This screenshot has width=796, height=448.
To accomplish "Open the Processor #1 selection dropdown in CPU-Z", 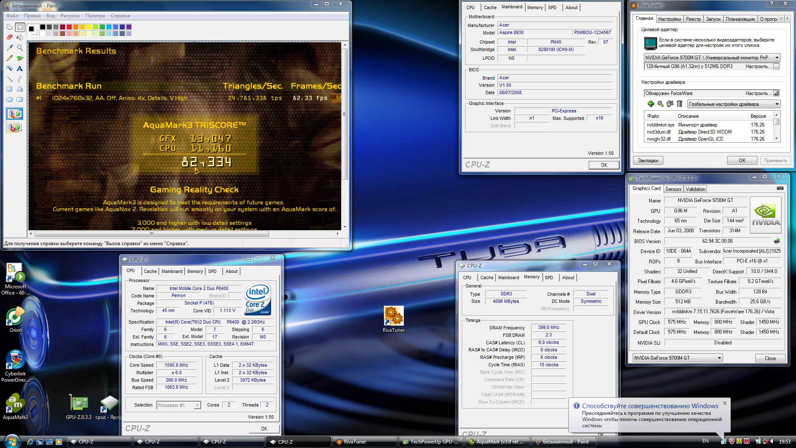I will point(179,405).
